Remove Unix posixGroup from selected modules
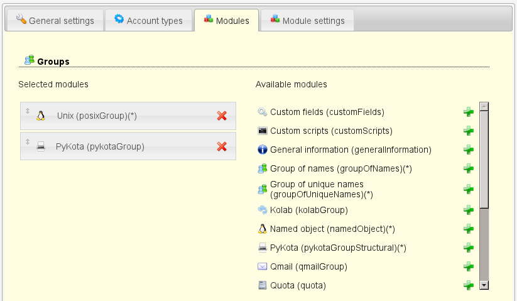The height and width of the screenshot is (301, 517). click(222, 116)
